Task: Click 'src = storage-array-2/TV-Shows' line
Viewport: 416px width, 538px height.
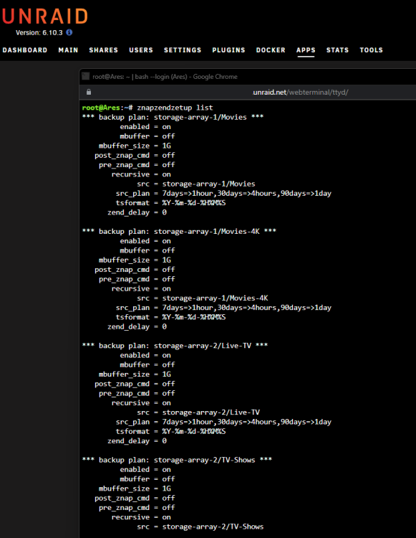Action: [x=200, y=527]
